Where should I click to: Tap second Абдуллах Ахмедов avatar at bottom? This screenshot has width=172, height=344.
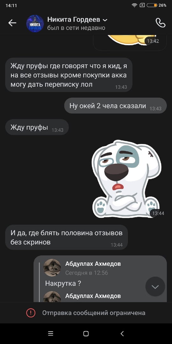click(x=52, y=297)
